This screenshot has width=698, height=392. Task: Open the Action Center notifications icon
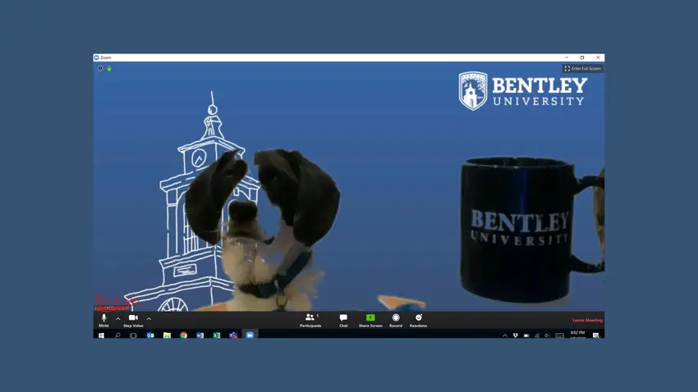[x=595, y=335]
